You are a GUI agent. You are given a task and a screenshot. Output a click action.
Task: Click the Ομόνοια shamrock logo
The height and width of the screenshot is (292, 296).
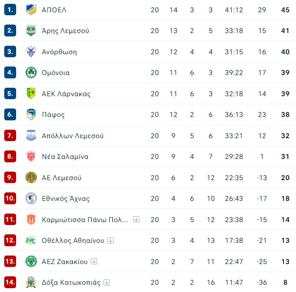[31, 72]
